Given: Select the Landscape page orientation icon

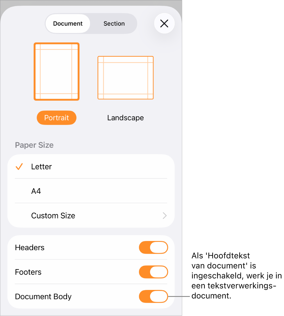Looking at the screenshot, I should [x=126, y=78].
